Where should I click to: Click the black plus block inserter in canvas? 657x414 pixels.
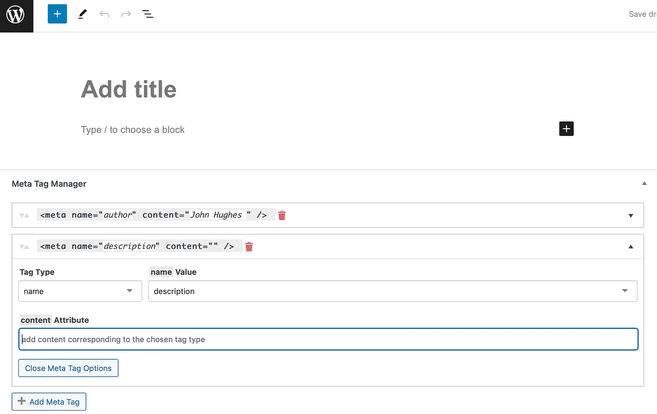[x=566, y=129]
